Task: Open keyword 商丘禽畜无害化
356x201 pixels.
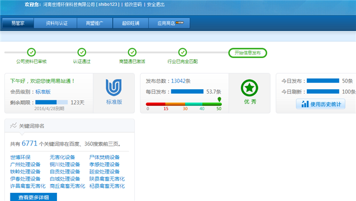Action: [x=67, y=186]
